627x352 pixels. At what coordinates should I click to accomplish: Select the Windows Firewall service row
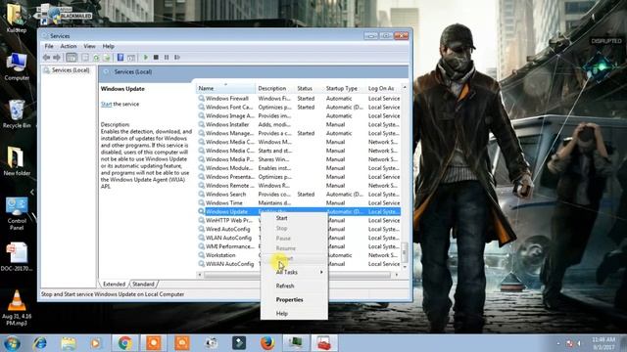[x=299, y=98]
